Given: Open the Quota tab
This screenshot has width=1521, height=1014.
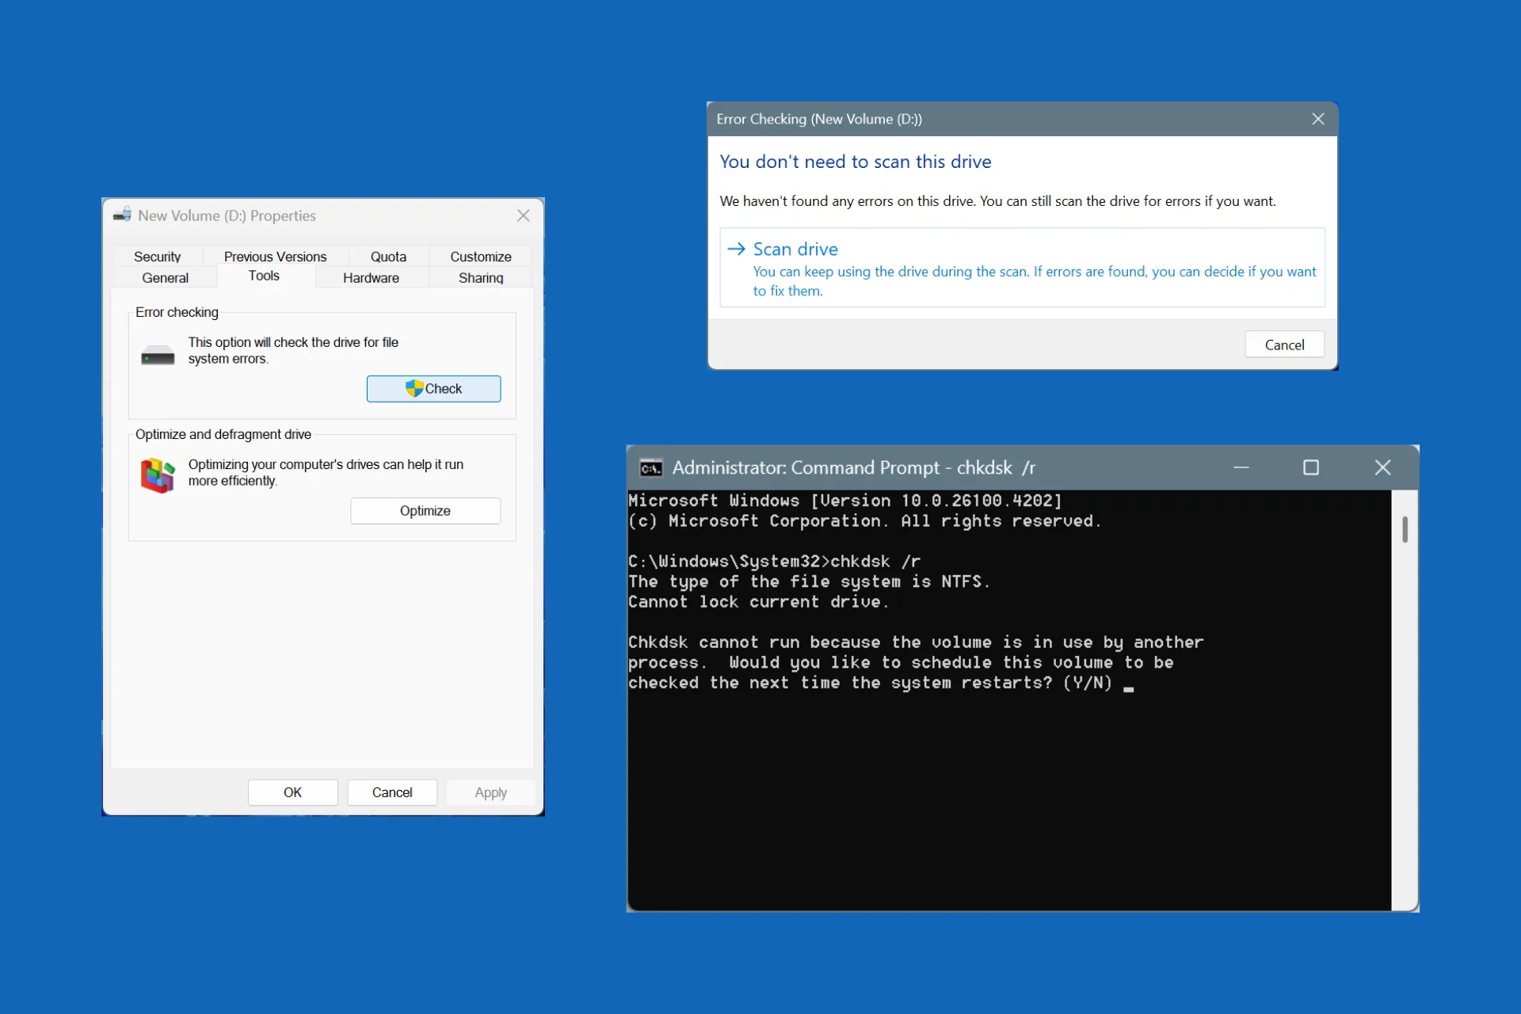Looking at the screenshot, I should [x=388, y=256].
